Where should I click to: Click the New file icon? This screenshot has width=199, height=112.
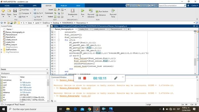[x=3, y=11]
